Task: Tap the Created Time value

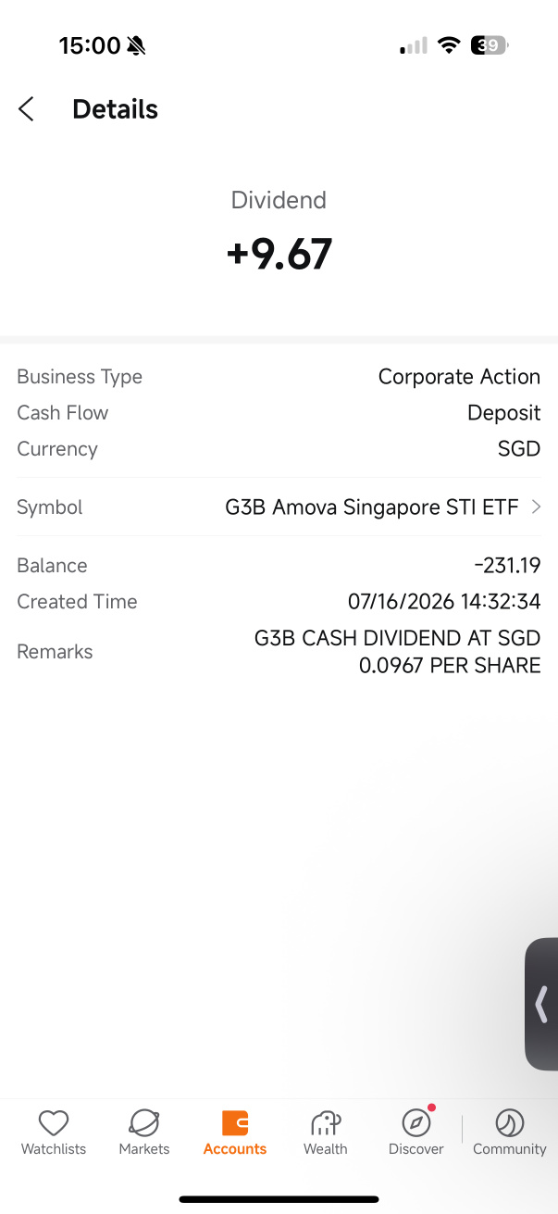Action: point(444,602)
